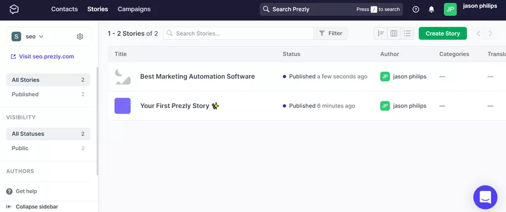Screen dimensions: 506x212
Task: Click jason philips author on First Prezly Story row
Action: click(403, 106)
